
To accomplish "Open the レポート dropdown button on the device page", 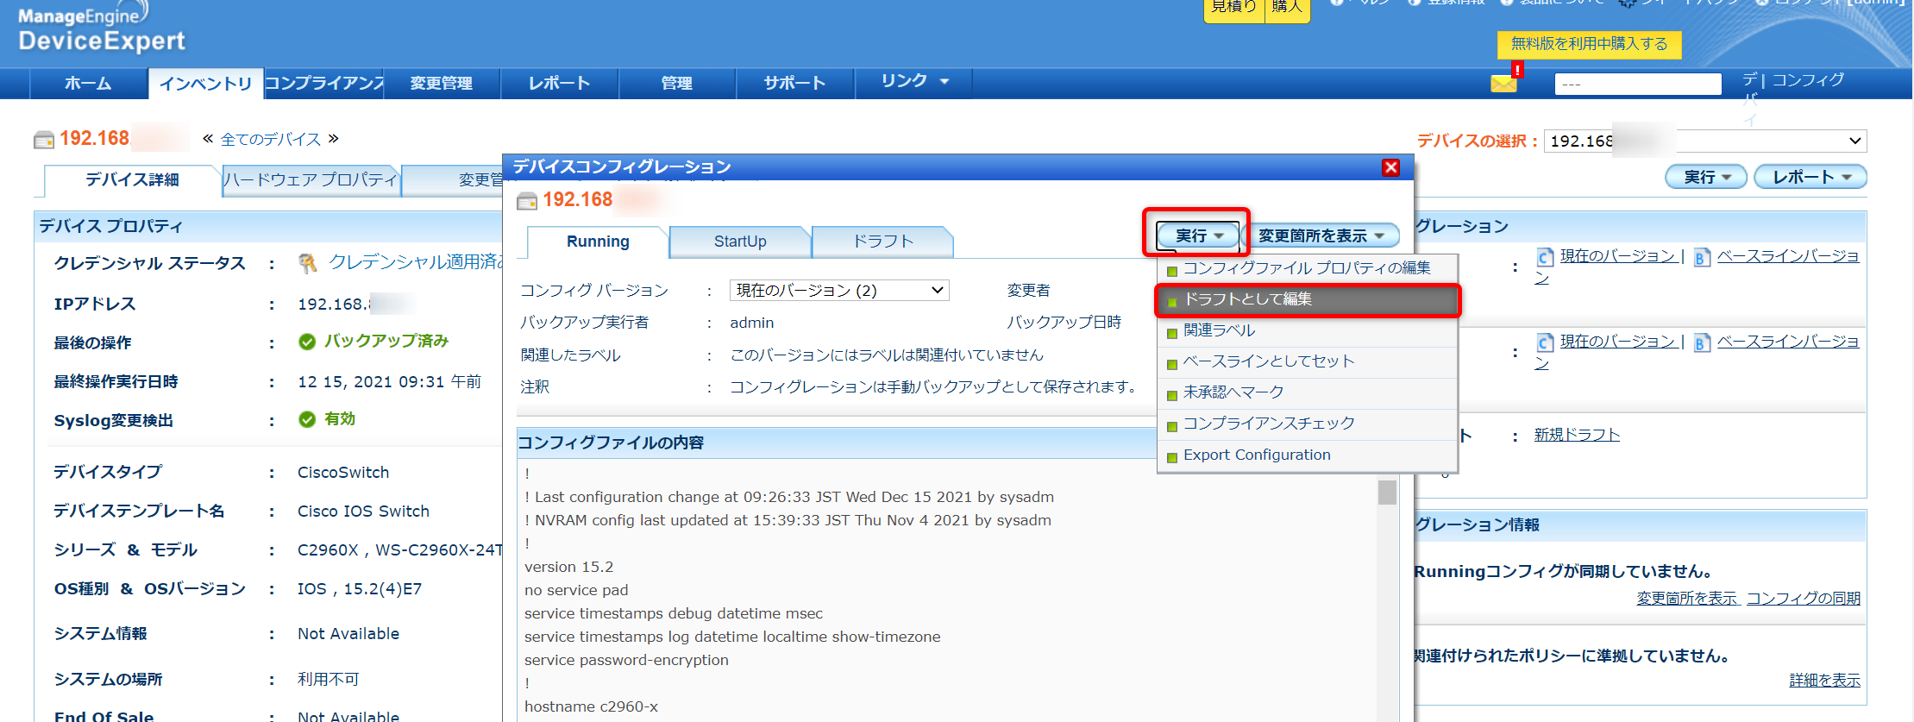I will [x=1810, y=177].
